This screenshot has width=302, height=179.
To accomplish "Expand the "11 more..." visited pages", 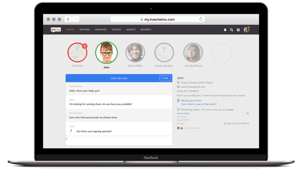I will coord(181,124).
